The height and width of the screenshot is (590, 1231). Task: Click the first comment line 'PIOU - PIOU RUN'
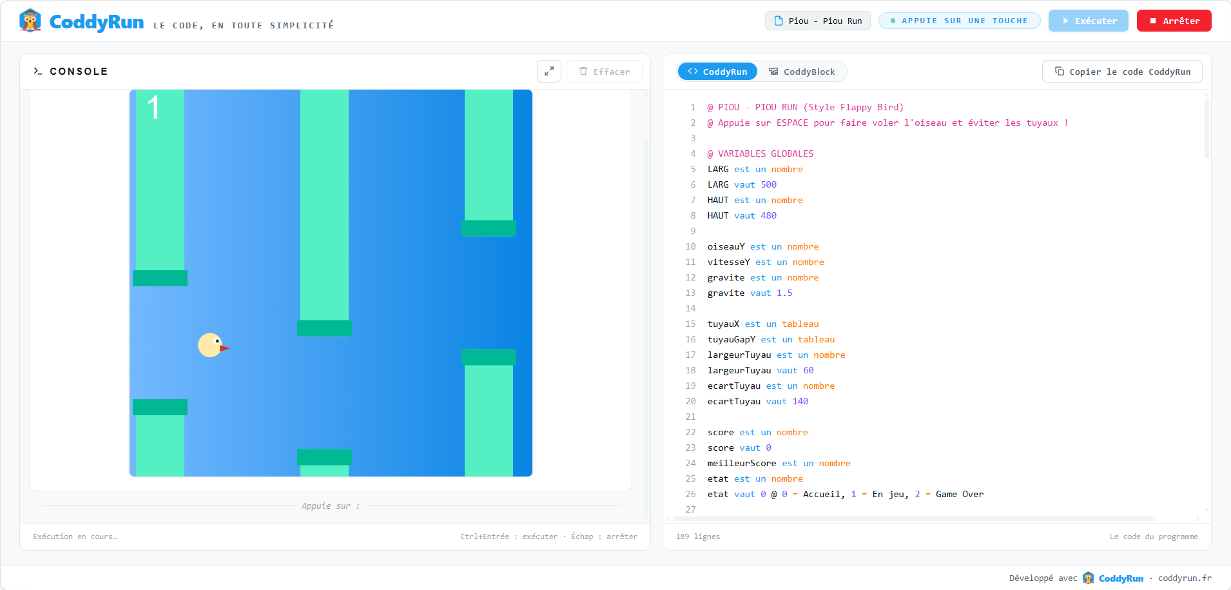806,108
